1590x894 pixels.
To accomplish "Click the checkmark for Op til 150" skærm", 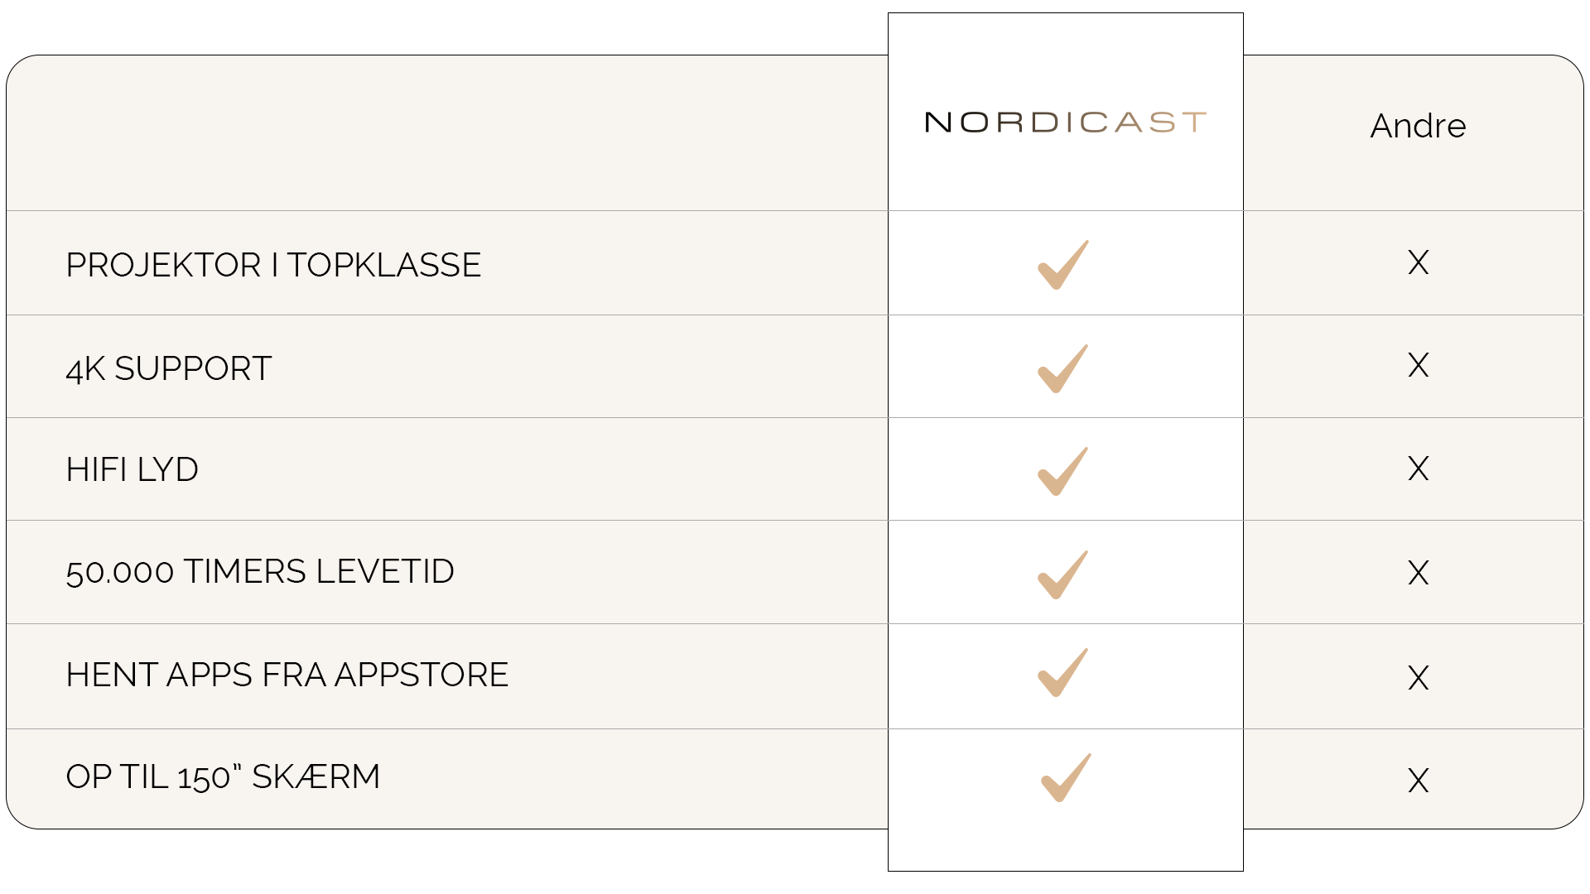I will pyautogui.click(x=1066, y=777).
